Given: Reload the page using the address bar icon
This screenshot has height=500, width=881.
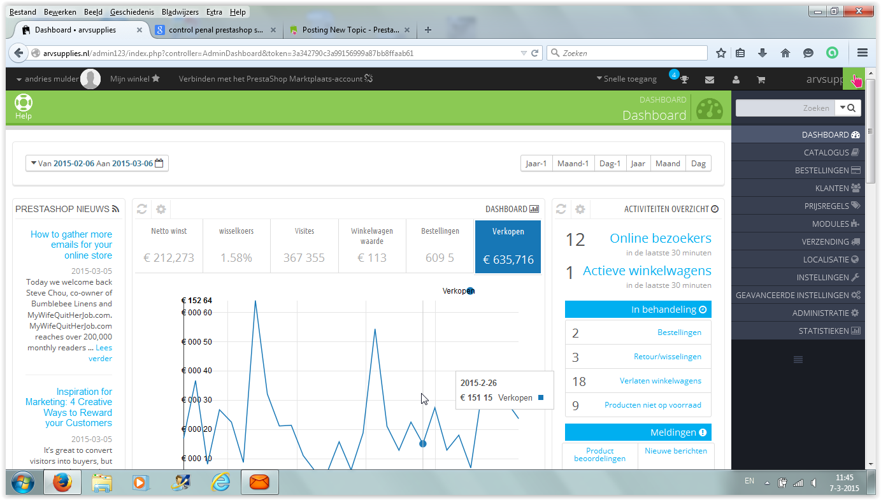Looking at the screenshot, I should (535, 54).
